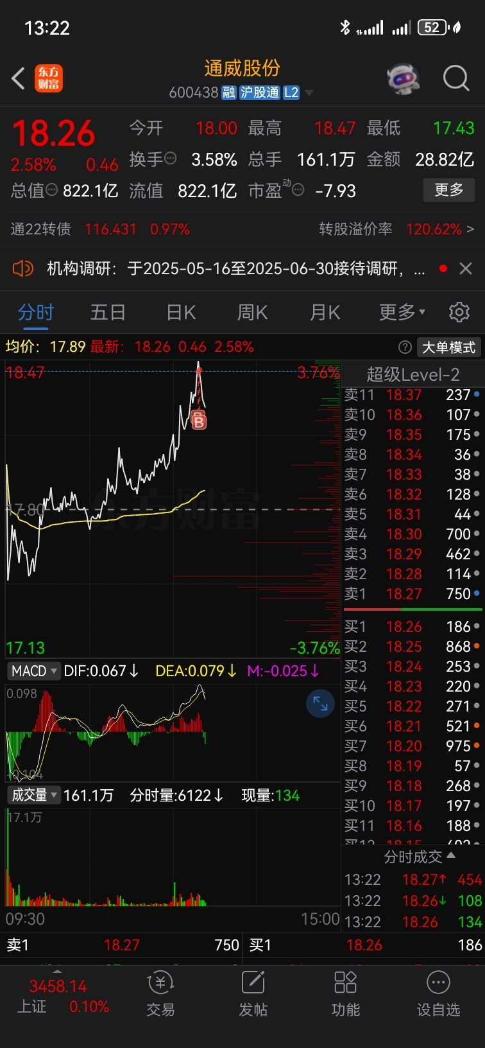Open the MACD indicator dropdown
Viewport: 485px width, 1048px height.
click(x=33, y=671)
